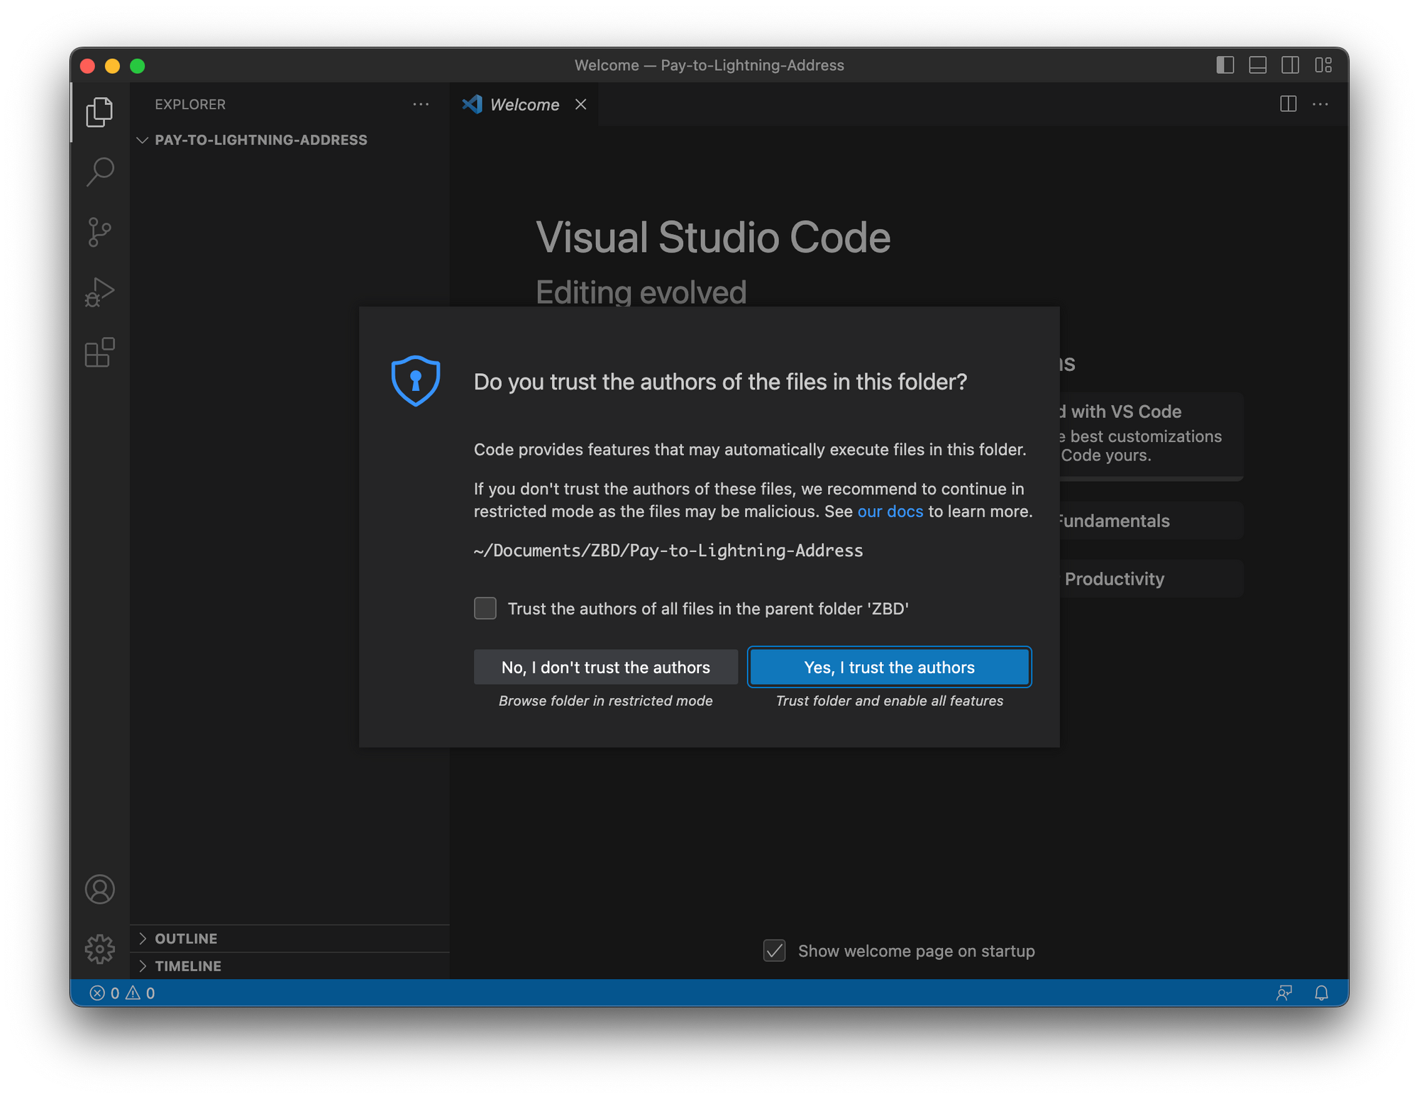
Task: Open the 'our docs' link
Action: tap(890, 512)
